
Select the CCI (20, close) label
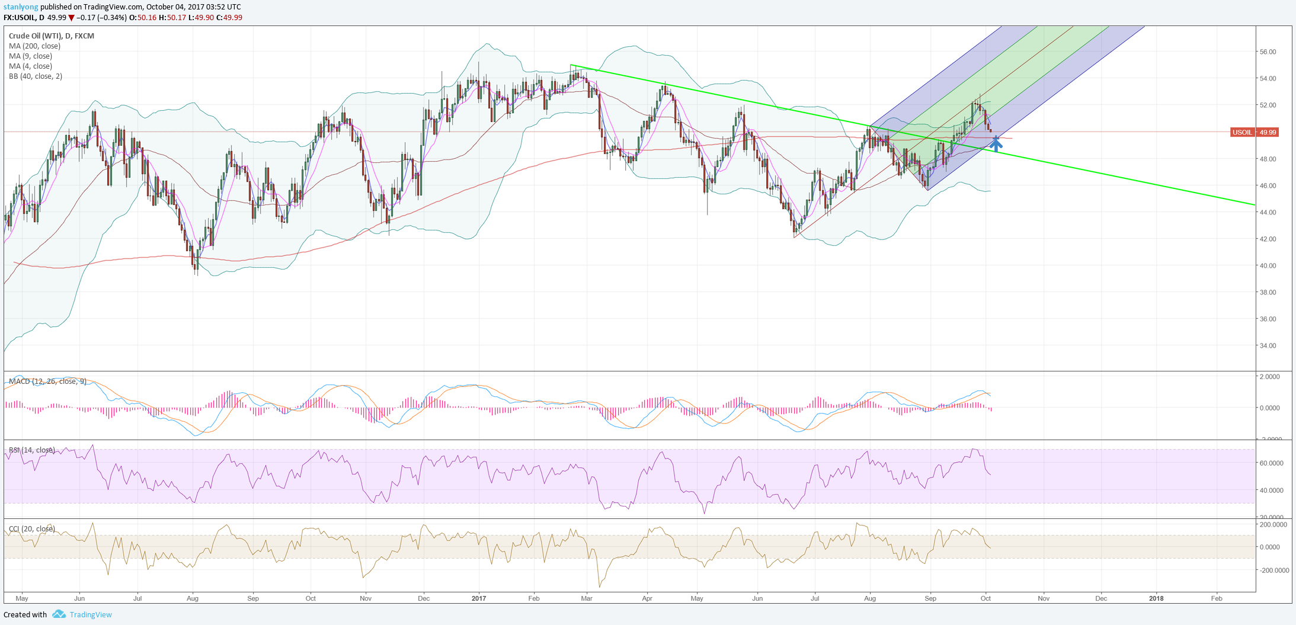tap(32, 528)
